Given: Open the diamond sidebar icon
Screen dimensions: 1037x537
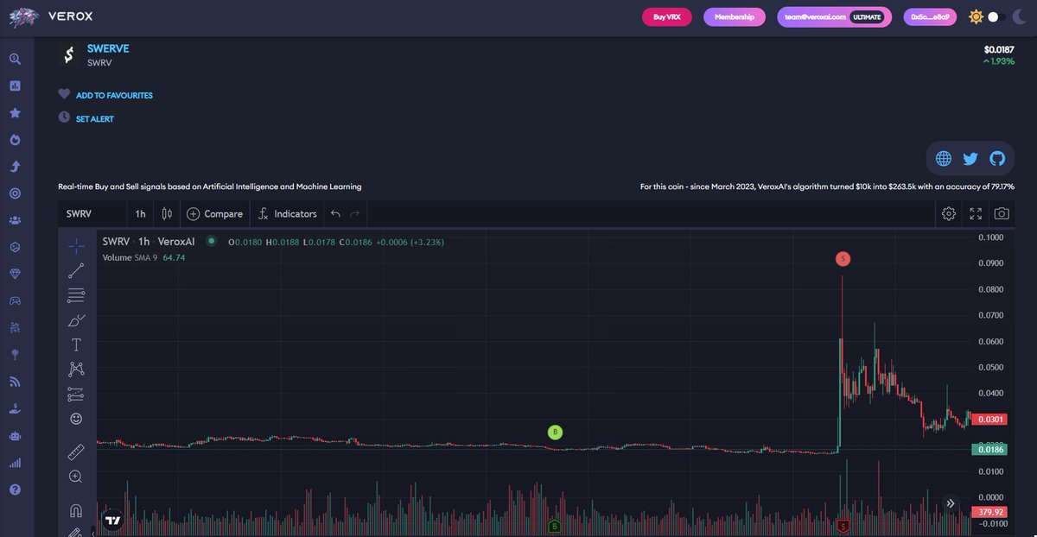Looking at the screenshot, I should [15, 274].
